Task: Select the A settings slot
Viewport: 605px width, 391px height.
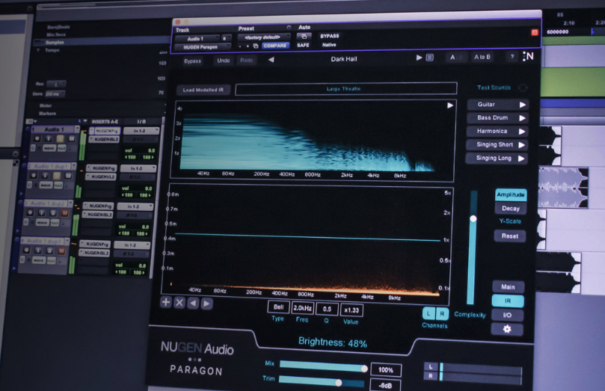Action: point(452,58)
